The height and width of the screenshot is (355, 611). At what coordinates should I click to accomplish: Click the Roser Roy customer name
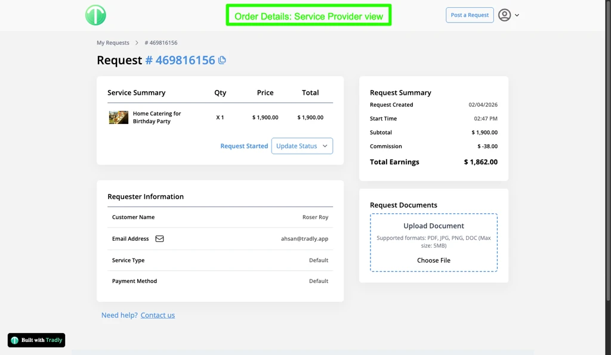315,217
